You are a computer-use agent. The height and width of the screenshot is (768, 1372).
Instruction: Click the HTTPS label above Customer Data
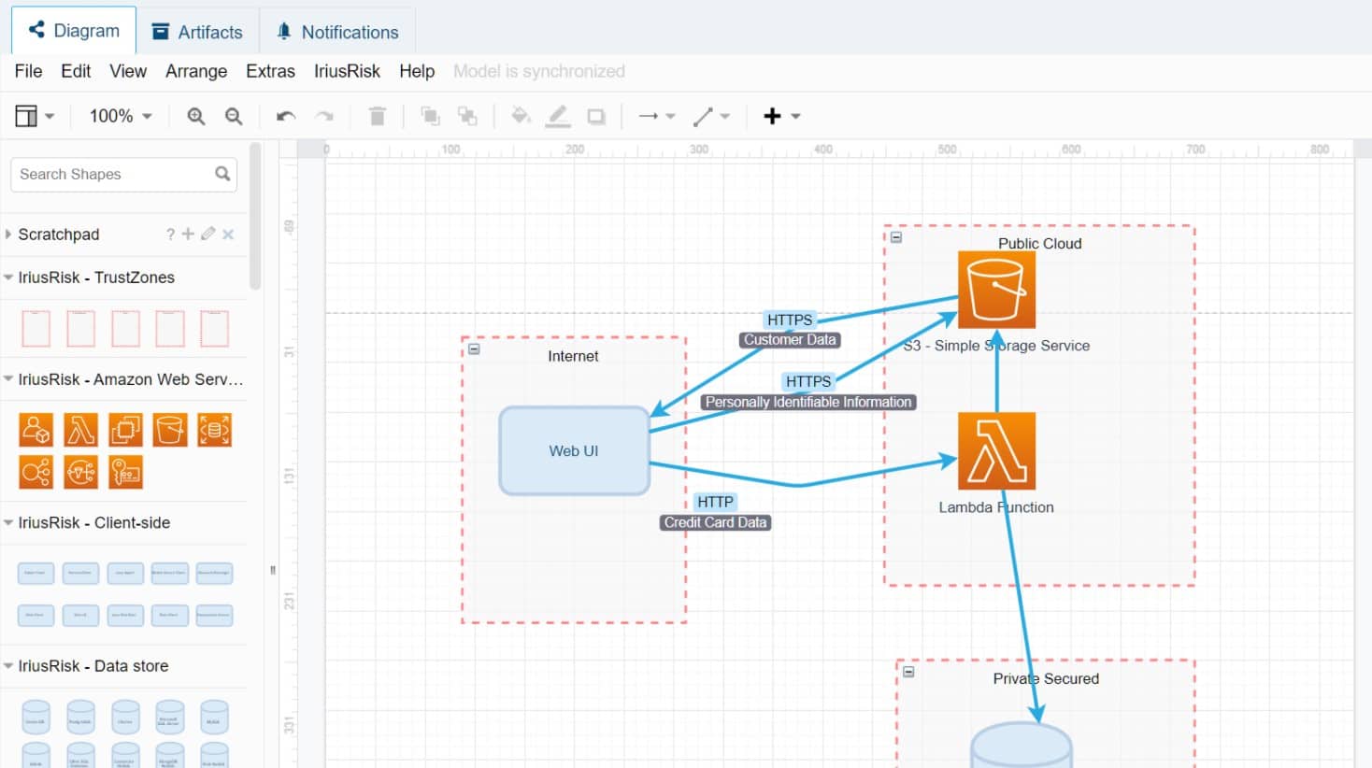point(790,320)
